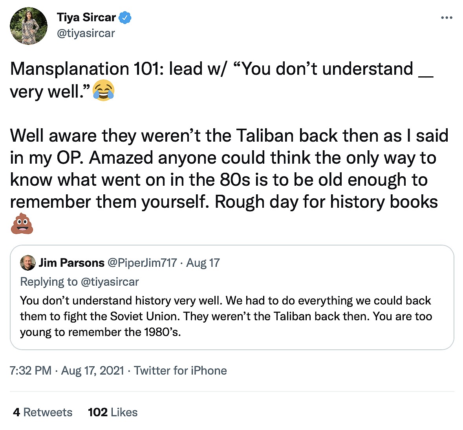
Task: Click the Mansplanation 101 tweet text
Action: click(221, 69)
